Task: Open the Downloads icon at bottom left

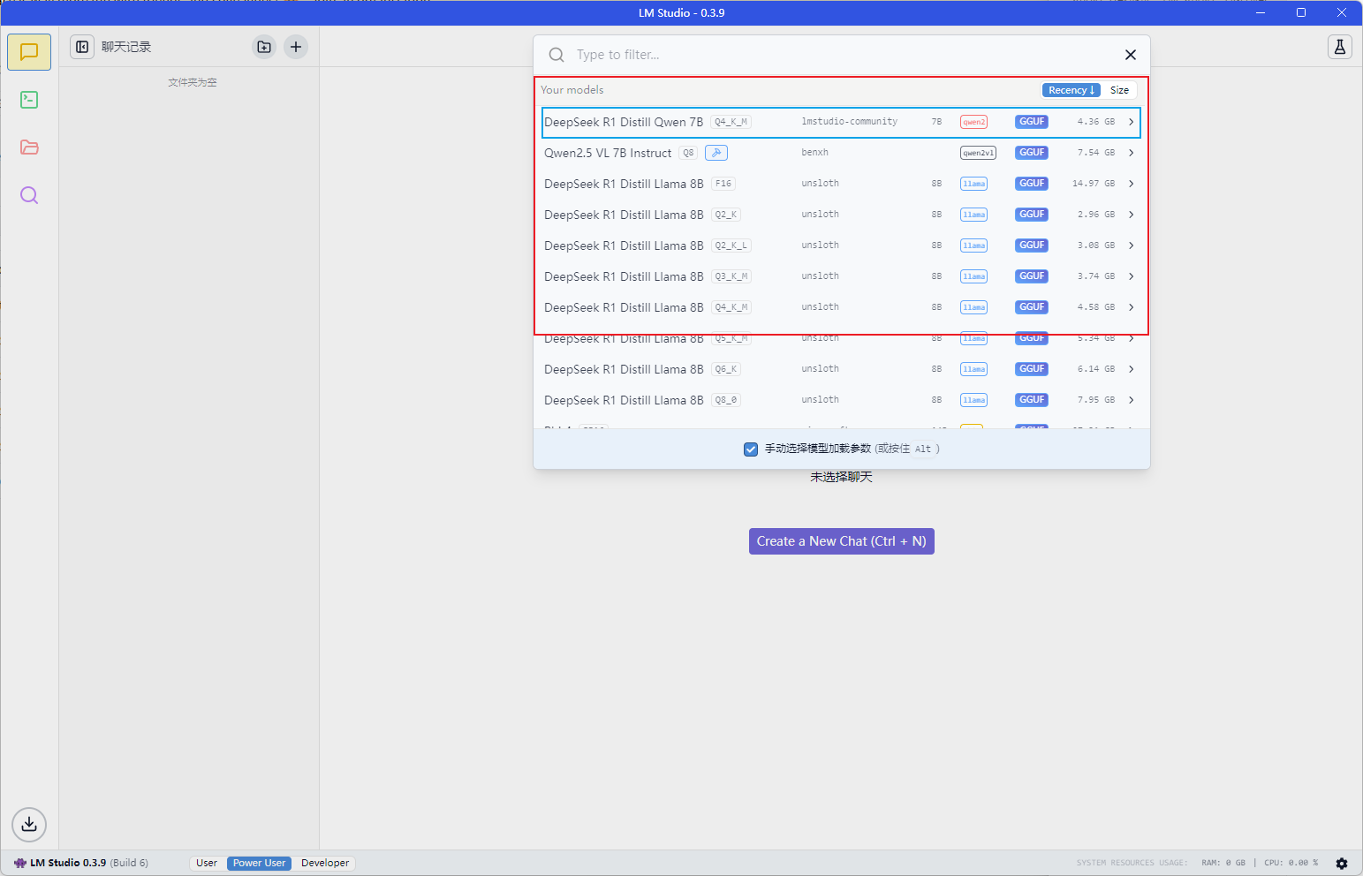Action: (x=29, y=824)
